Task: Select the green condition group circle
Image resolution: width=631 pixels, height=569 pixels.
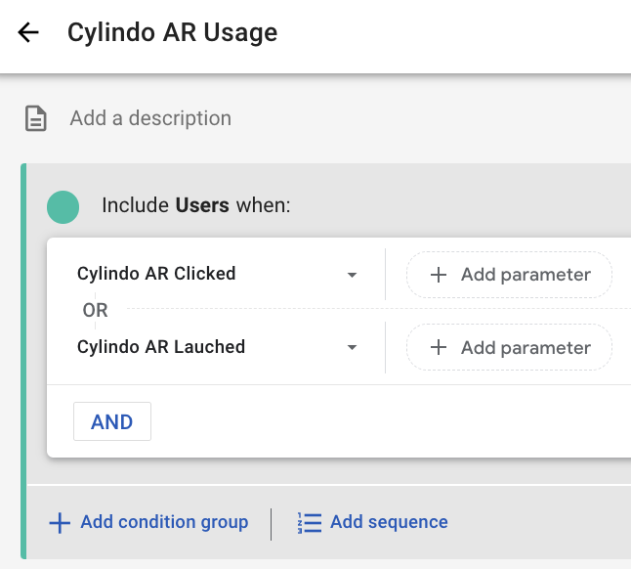Action: 63,206
